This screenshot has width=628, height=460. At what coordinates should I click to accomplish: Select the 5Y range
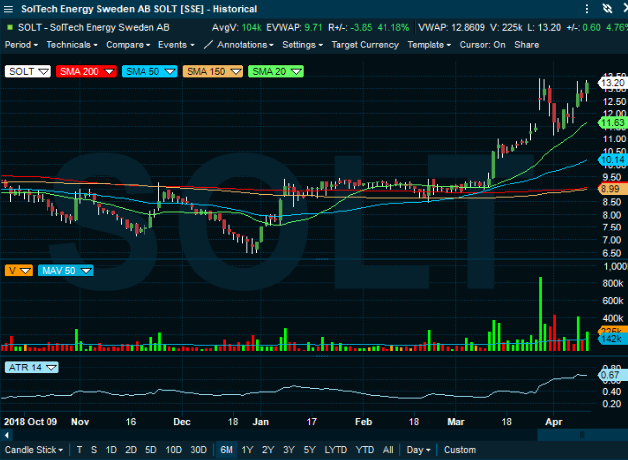click(309, 450)
